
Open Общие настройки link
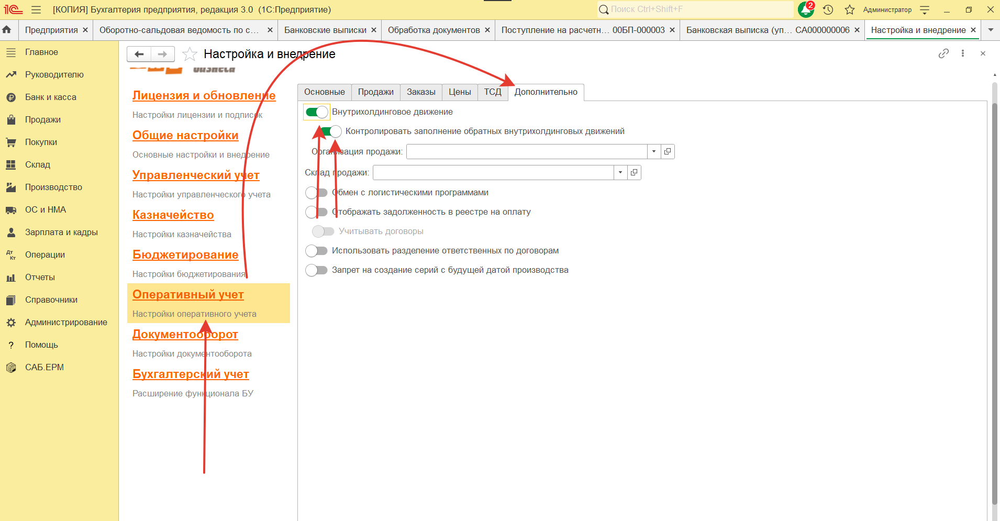[185, 135]
